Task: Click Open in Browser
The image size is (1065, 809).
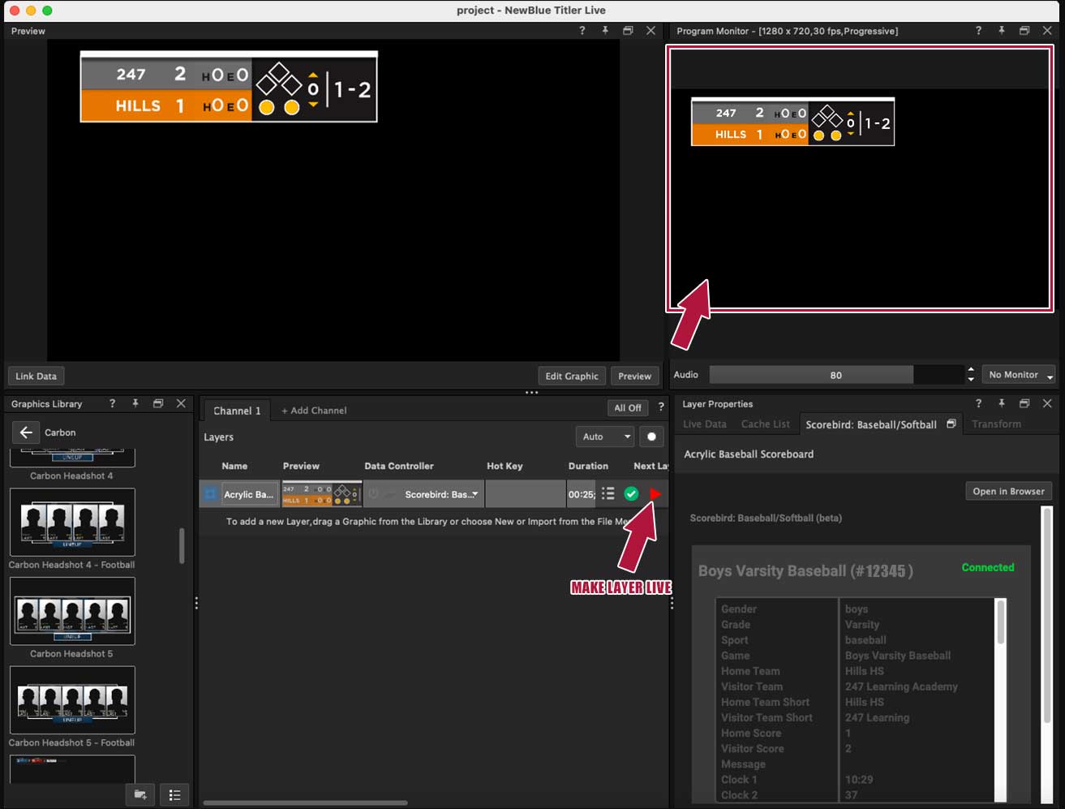Action: [1008, 491]
